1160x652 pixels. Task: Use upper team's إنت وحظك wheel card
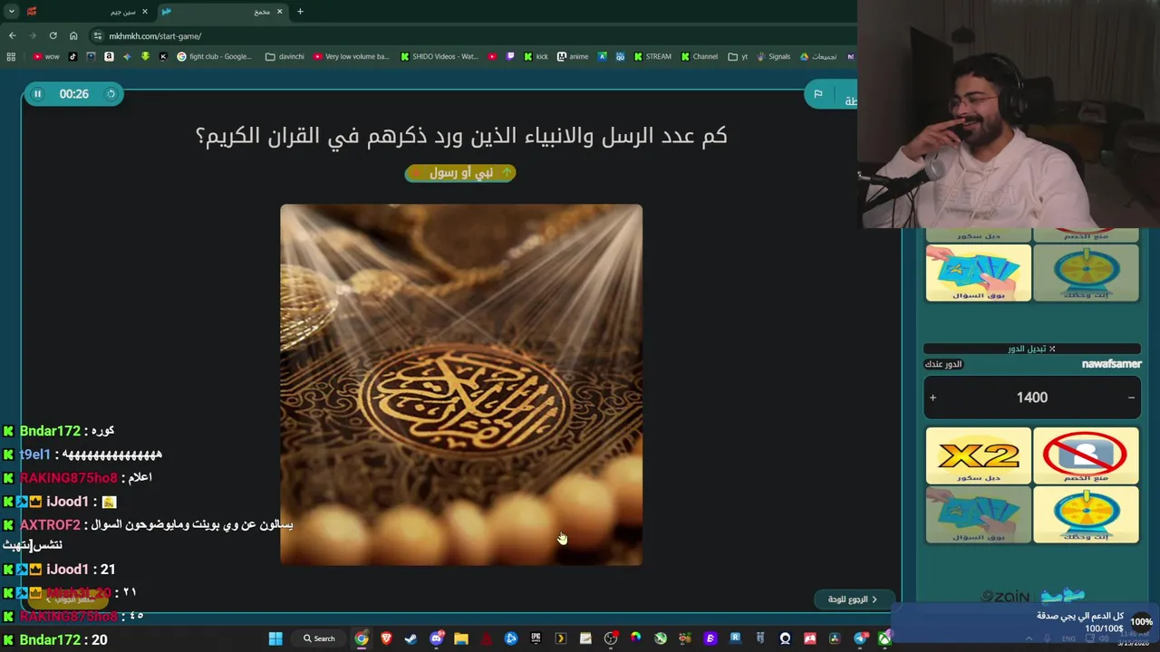click(x=1086, y=273)
